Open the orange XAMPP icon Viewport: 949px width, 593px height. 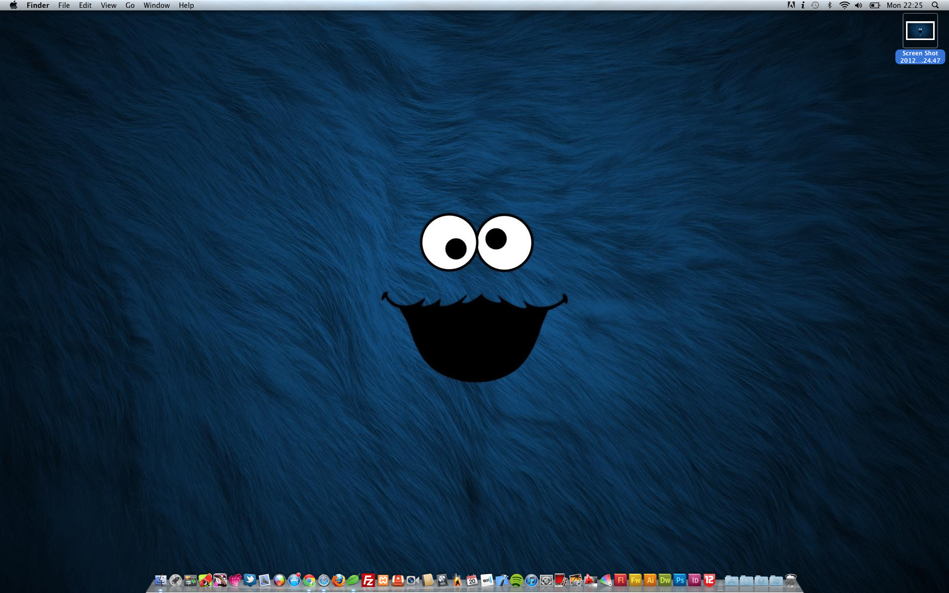point(383,580)
